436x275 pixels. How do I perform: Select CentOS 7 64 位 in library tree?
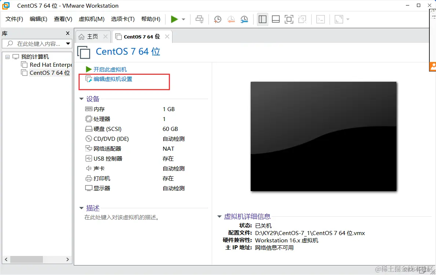click(50, 73)
